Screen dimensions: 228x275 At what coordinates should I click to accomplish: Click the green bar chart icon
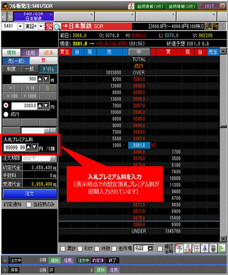coord(222,248)
